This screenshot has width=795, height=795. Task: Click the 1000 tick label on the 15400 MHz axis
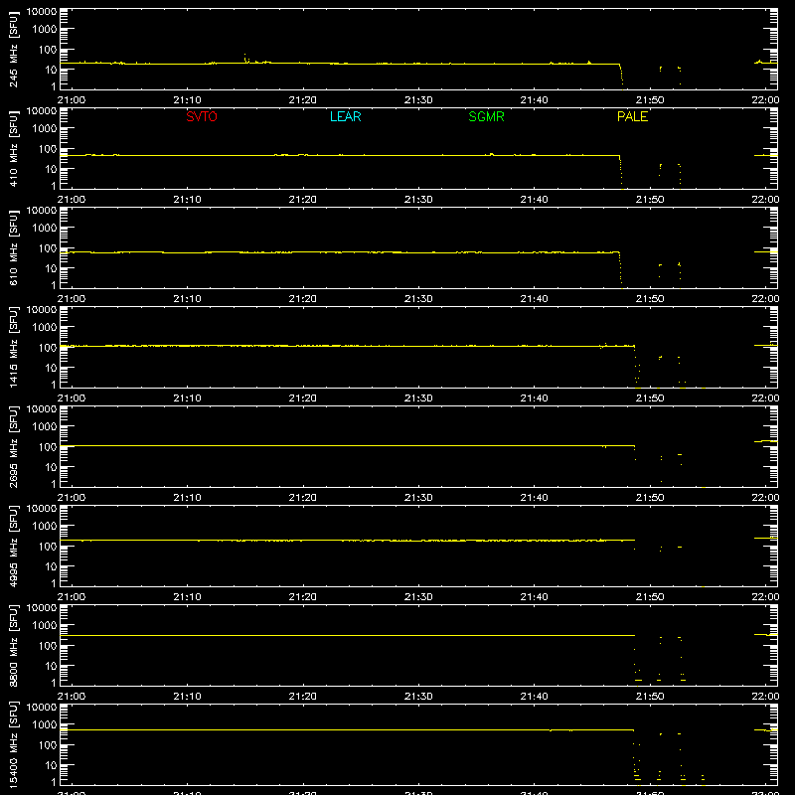click(45, 724)
